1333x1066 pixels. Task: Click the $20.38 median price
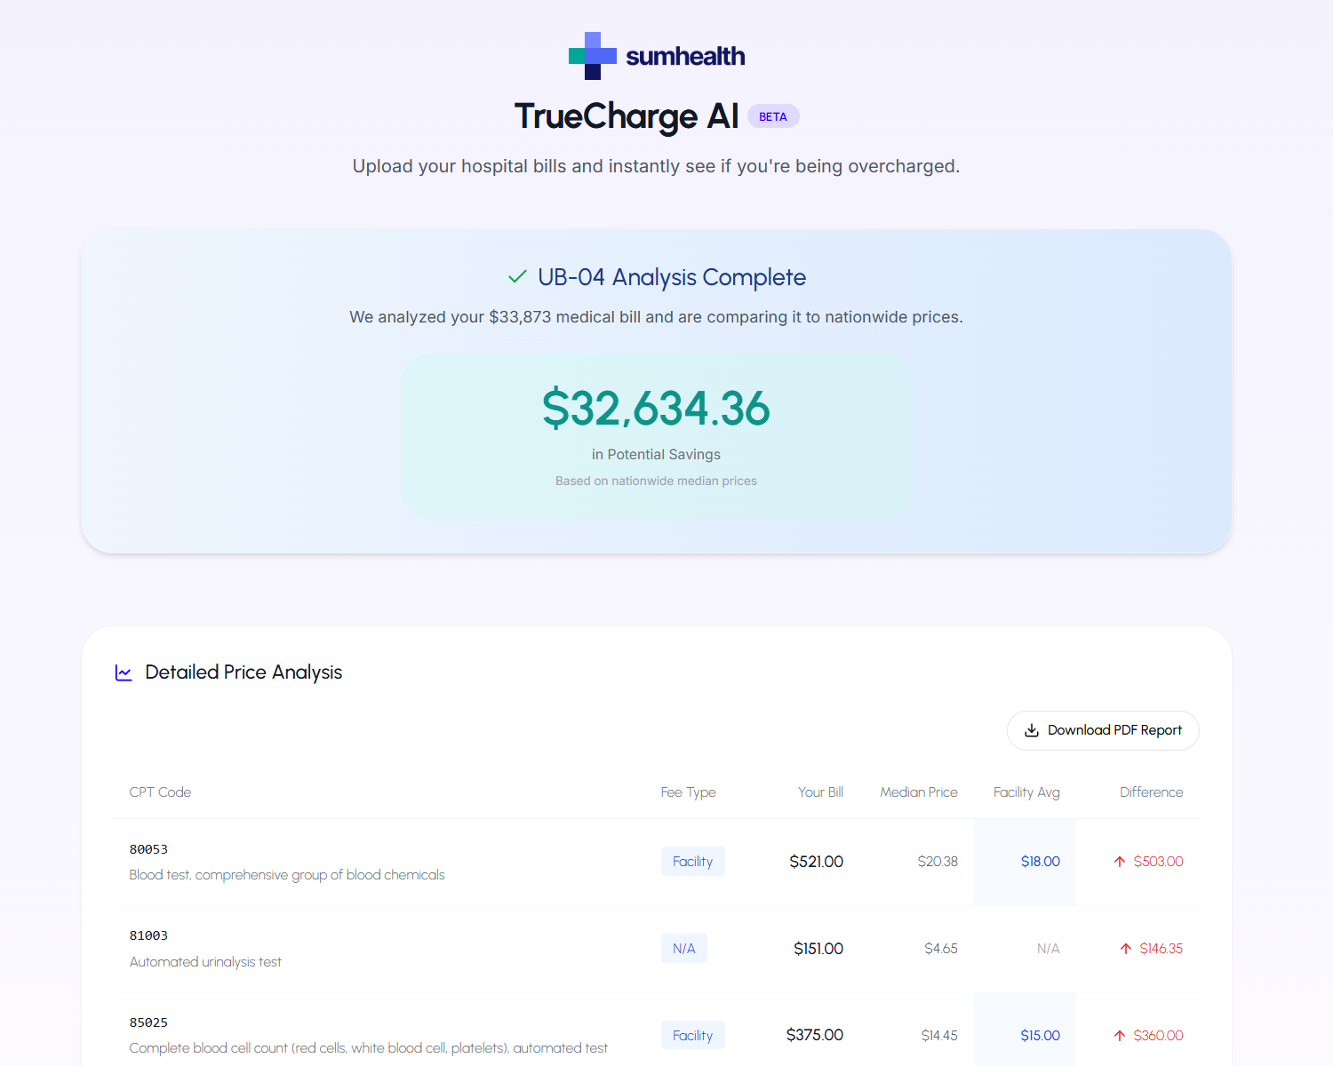[x=938, y=862]
